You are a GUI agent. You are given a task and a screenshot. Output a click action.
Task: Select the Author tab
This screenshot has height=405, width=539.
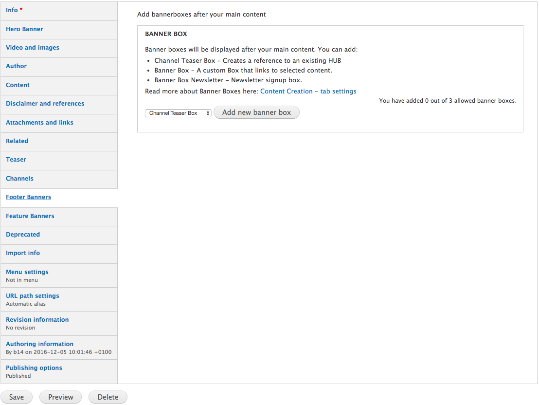coord(16,66)
